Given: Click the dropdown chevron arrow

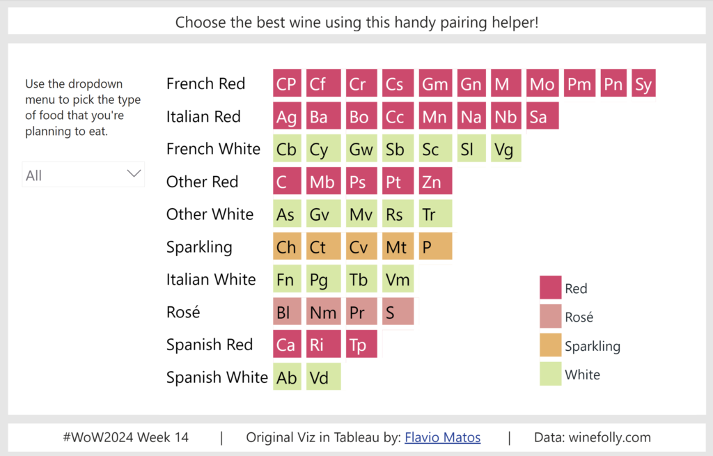Looking at the screenshot, I should tap(134, 175).
